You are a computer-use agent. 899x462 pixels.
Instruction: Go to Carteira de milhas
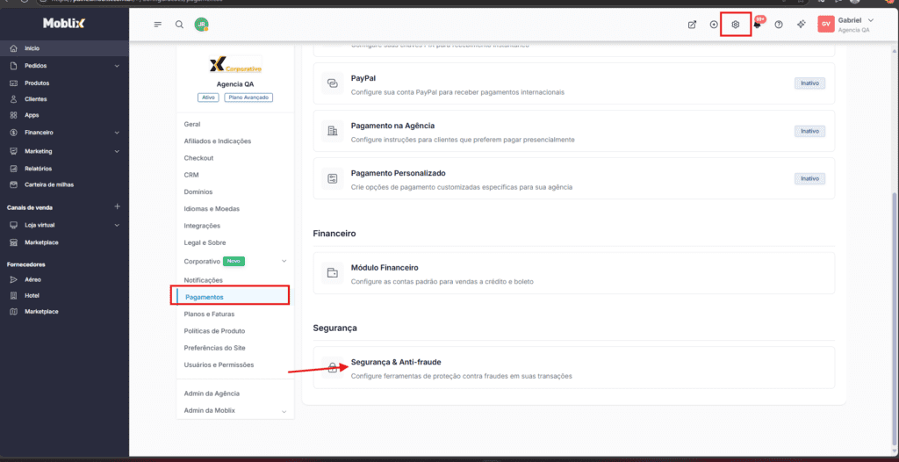coord(47,184)
